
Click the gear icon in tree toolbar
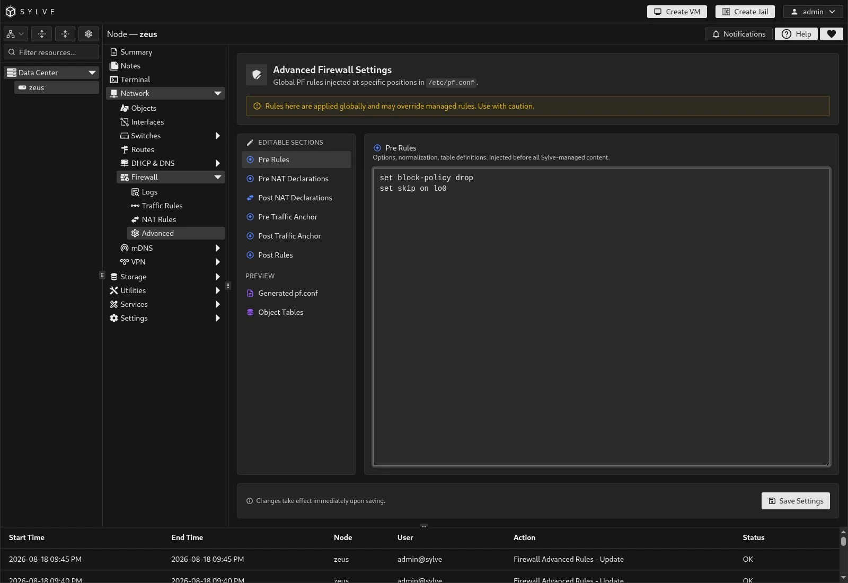click(x=89, y=34)
